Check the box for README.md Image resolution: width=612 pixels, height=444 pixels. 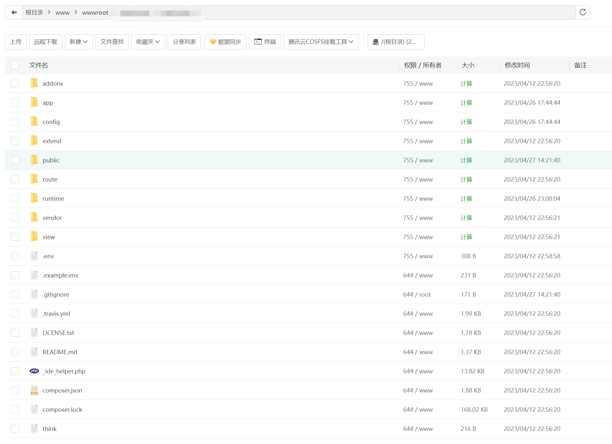(15, 352)
